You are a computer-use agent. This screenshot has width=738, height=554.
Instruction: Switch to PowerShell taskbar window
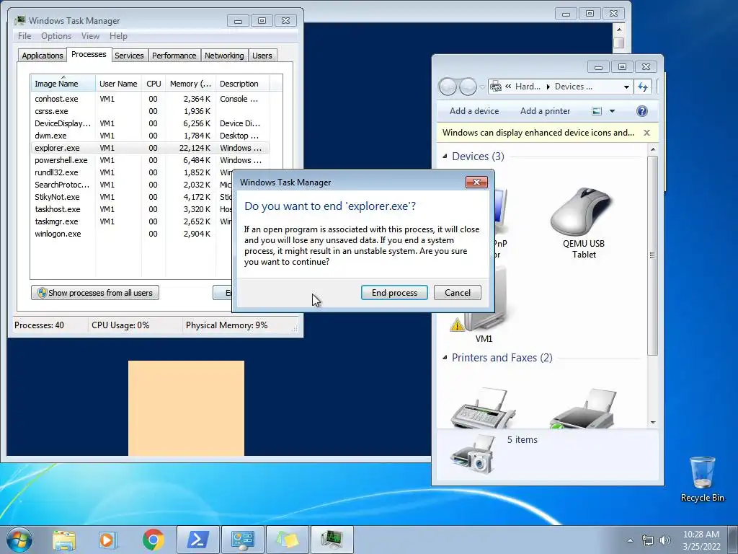pyautogui.click(x=197, y=540)
